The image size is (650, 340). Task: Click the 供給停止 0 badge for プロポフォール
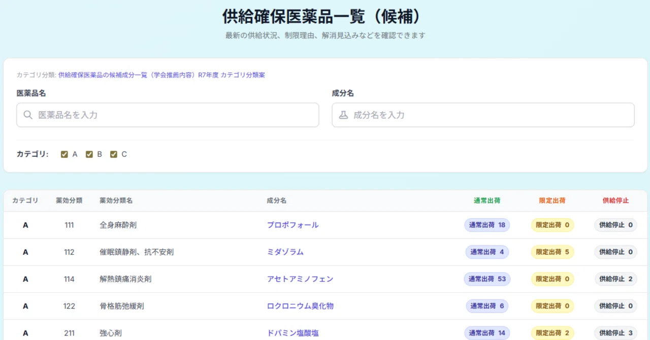coord(615,225)
